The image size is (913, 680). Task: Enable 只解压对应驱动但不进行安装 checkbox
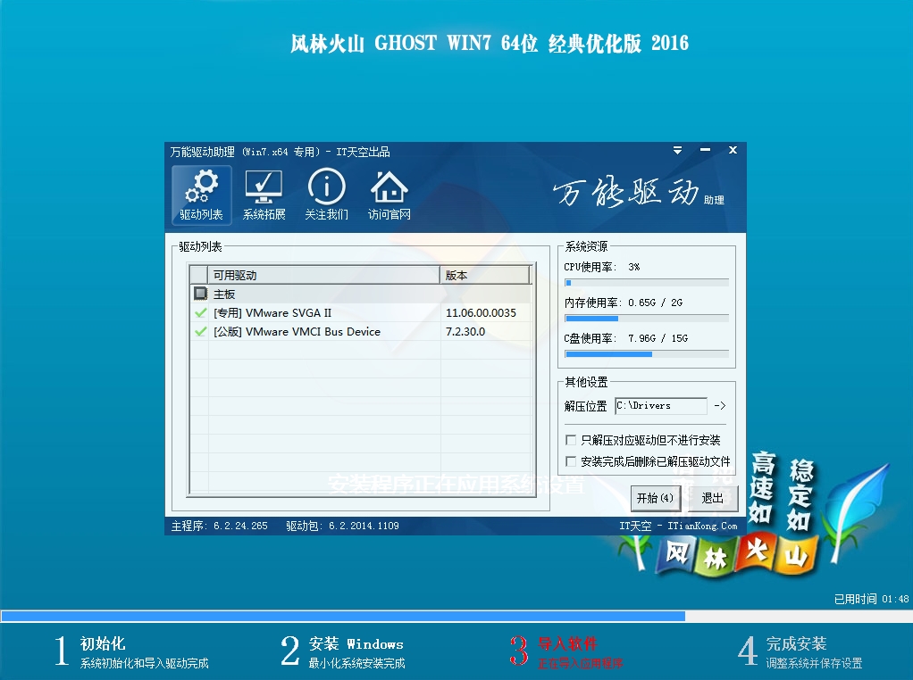click(571, 440)
